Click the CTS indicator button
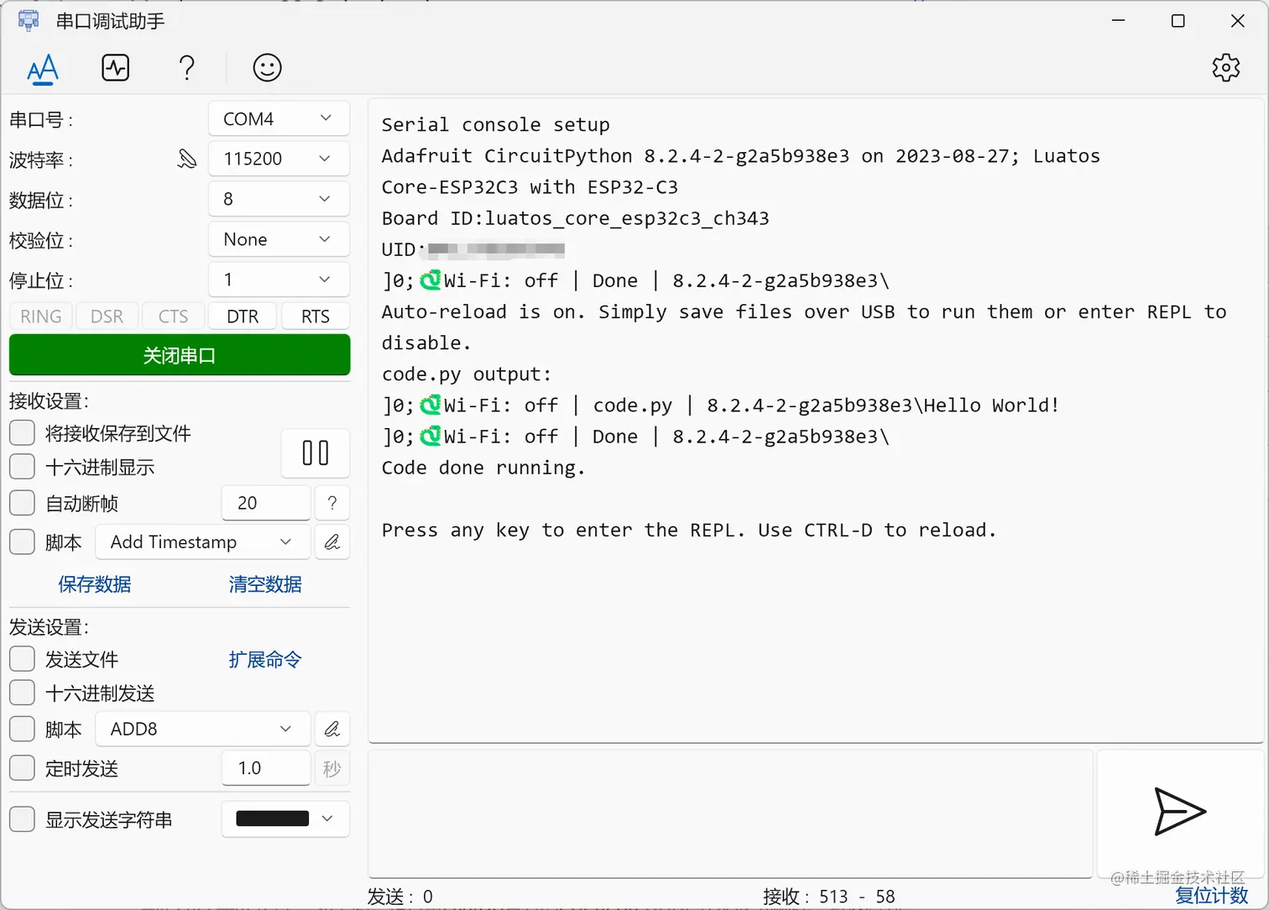The image size is (1269, 910). (x=174, y=316)
